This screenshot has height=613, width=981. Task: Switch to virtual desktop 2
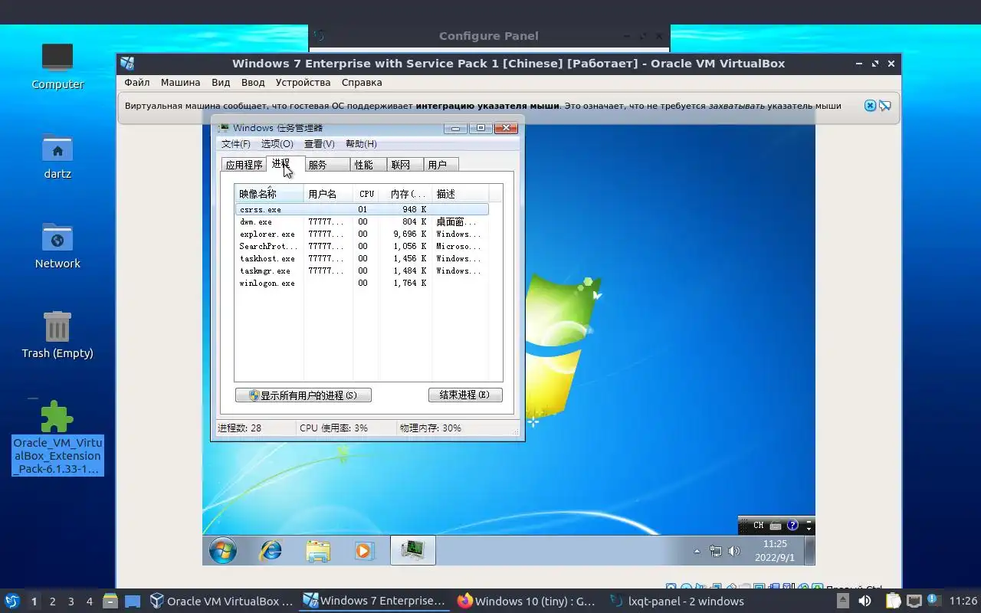tap(52, 602)
